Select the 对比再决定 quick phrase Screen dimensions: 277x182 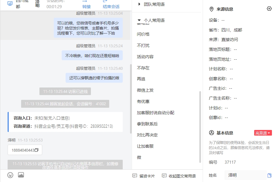(147, 135)
